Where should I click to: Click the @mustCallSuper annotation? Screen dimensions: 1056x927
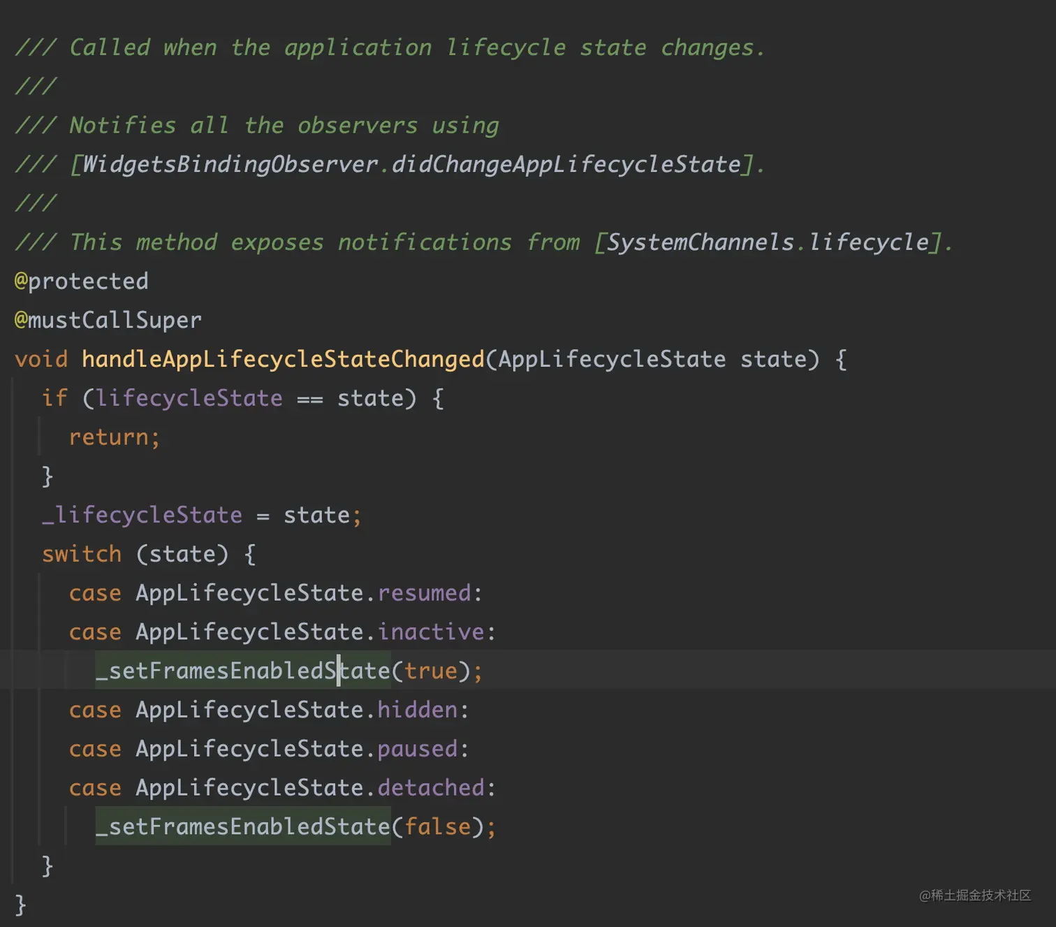(108, 320)
